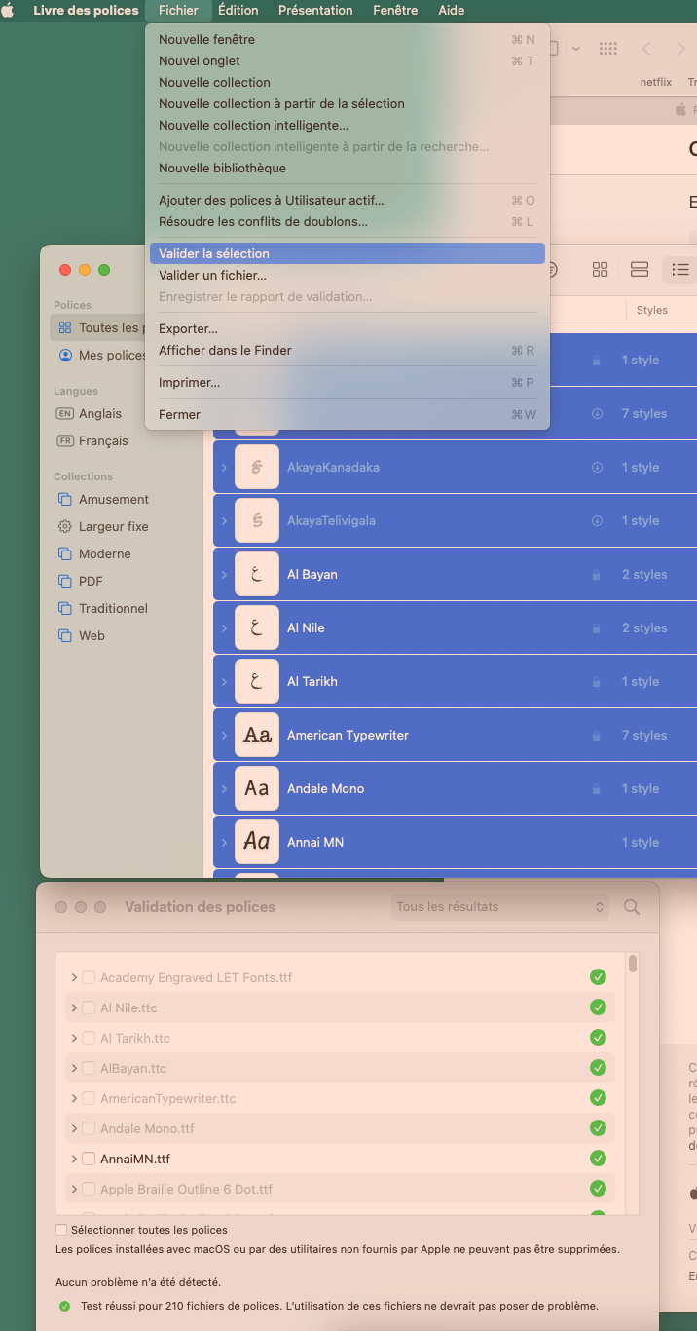The height and width of the screenshot is (1331, 697).
Task: Click the Français language icon
Action: 65,441
